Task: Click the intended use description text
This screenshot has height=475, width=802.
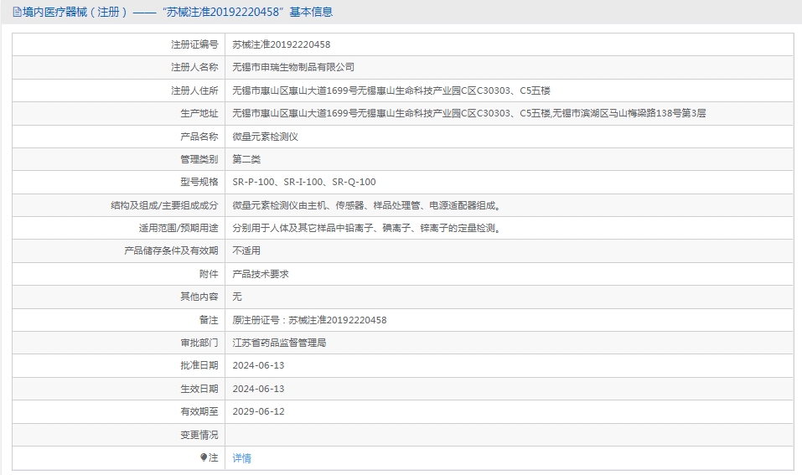Action: pyautogui.click(x=367, y=228)
